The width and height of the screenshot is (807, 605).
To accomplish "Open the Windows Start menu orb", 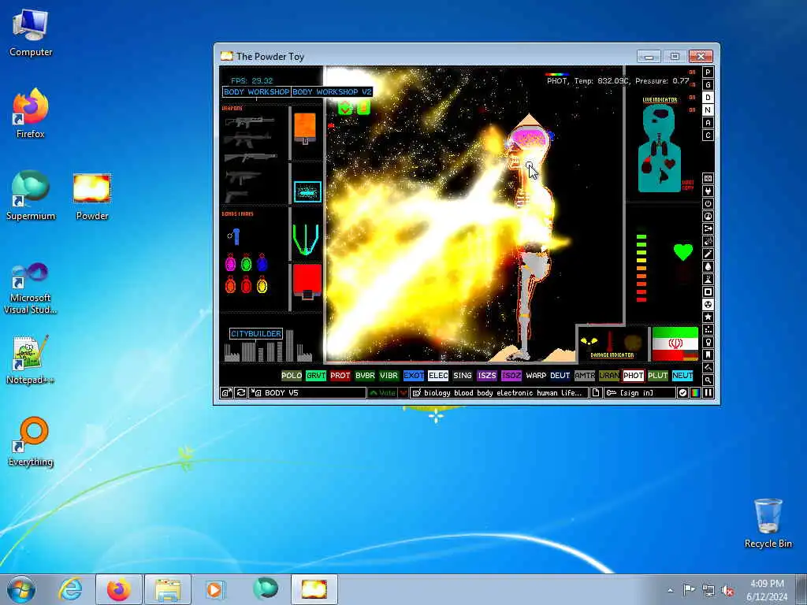I will pyautogui.click(x=21, y=589).
